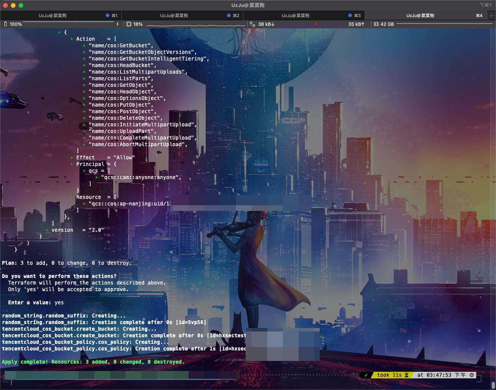Click the "name/cos:GetBucket" action line
This screenshot has width=496, height=390.
pyautogui.click(x=118, y=45)
